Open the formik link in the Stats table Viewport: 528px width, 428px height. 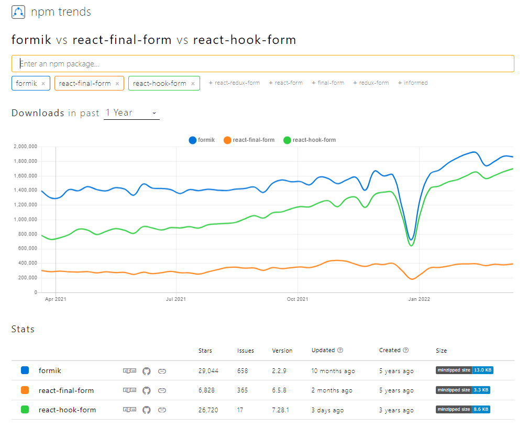tap(50, 370)
